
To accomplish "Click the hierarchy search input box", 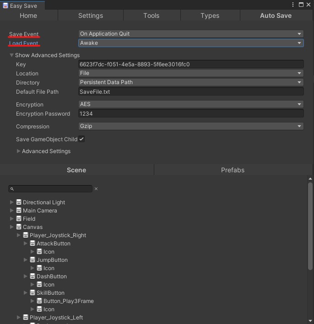I will pyautogui.click(x=50, y=189).
